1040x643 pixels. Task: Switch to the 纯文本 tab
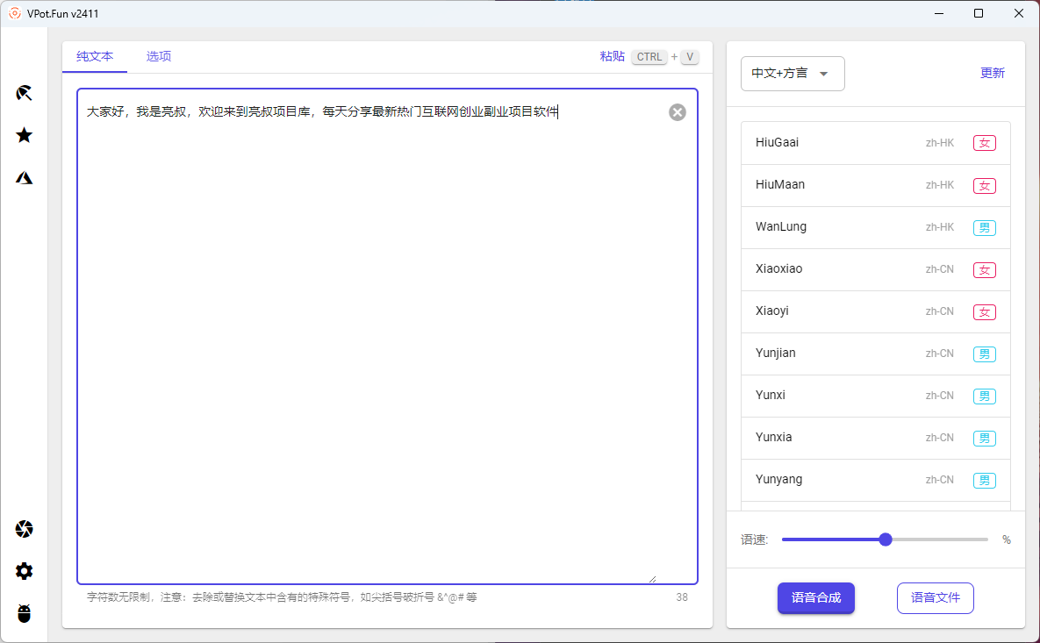coord(95,56)
